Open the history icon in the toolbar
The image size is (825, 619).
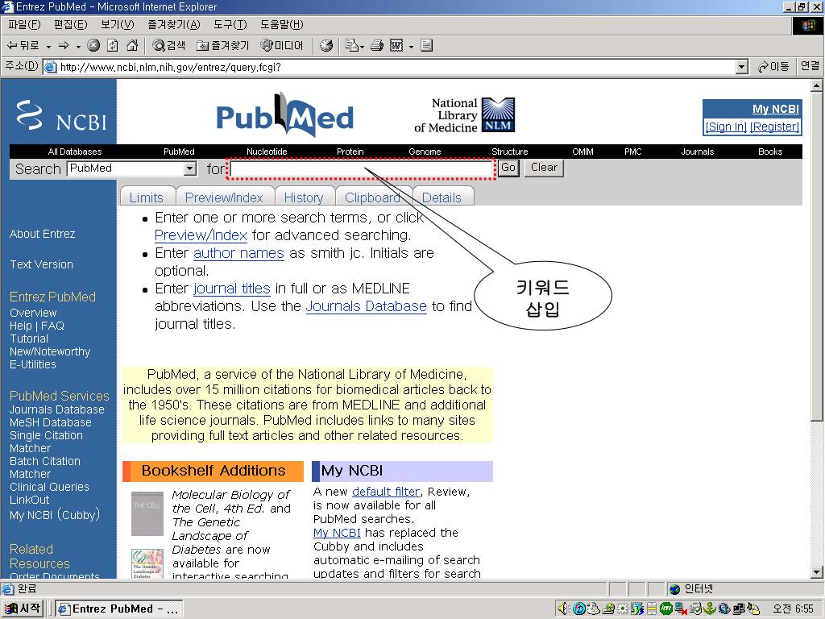pyautogui.click(x=326, y=46)
